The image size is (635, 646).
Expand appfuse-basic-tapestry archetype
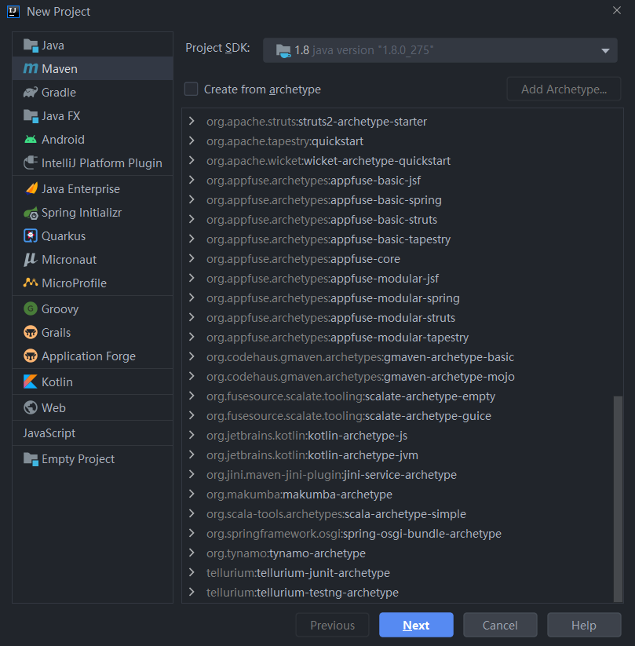coord(192,239)
